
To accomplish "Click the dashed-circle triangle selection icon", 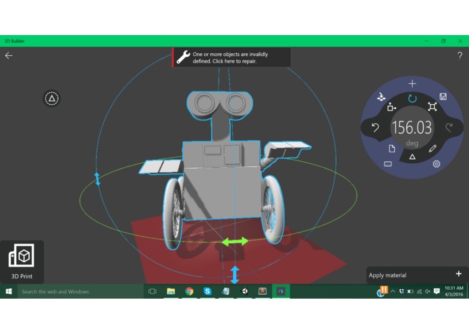I will [x=52, y=98].
